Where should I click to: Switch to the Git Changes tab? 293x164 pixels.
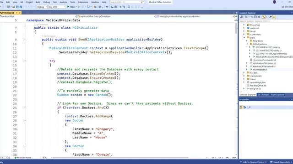click(263, 95)
